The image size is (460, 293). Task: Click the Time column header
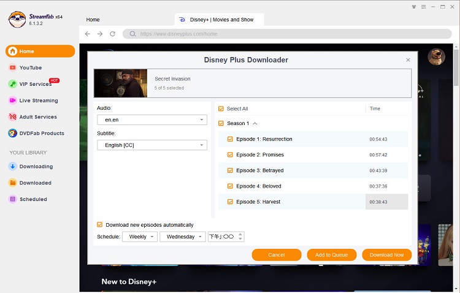[x=375, y=109]
